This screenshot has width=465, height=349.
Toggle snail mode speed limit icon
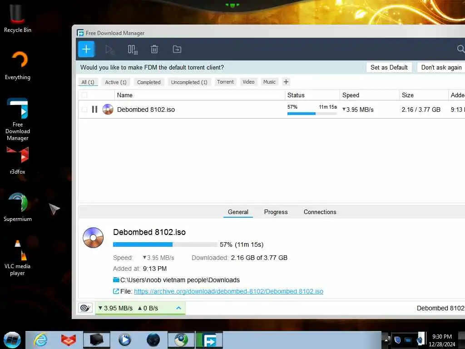pos(85,308)
